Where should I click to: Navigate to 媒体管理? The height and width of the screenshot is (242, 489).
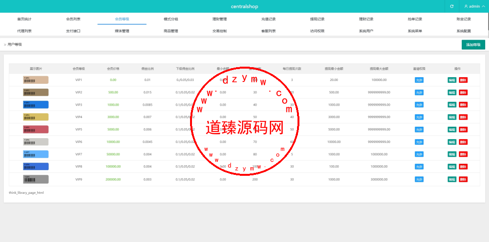(x=122, y=31)
